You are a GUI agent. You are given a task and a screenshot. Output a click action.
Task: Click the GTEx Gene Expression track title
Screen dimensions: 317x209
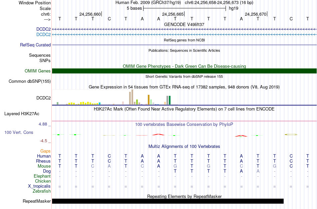coord(184,87)
